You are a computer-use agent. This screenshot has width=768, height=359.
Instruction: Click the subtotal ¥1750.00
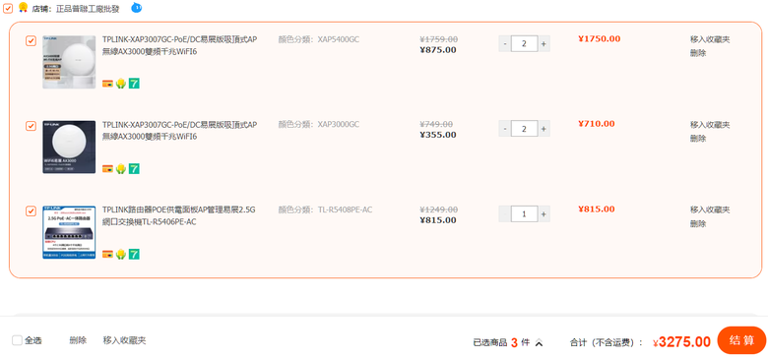point(599,39)
